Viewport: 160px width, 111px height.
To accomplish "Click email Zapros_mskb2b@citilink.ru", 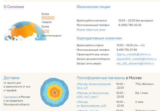I will click(134, 54).
